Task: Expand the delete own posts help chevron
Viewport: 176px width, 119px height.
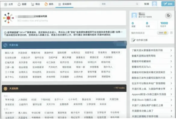Action: coord(171,78)
